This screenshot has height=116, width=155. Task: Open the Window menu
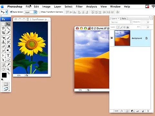pyautogui.click(x=115, y=6)
